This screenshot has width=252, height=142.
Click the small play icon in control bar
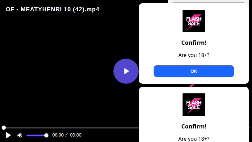point(8,135)
